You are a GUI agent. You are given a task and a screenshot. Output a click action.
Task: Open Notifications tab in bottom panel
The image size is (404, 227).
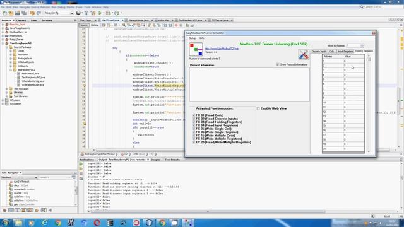click(86, 160)
